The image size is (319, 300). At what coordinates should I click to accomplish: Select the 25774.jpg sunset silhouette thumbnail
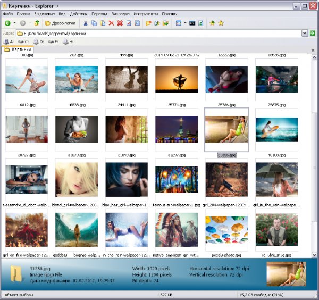177,79
